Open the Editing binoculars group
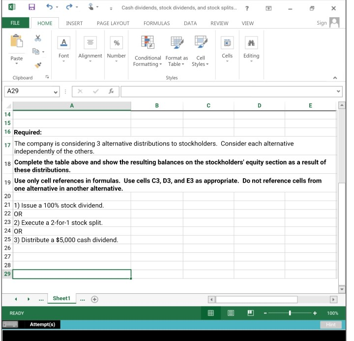 (x=251, y=49)
